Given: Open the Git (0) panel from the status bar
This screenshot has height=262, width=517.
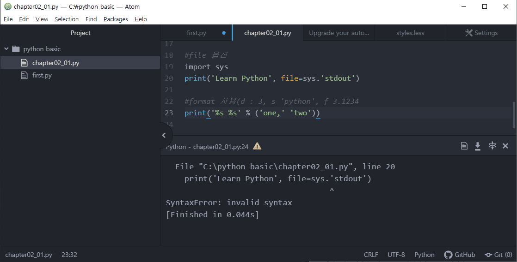Looking at the screenshot, I should point(498,255).
